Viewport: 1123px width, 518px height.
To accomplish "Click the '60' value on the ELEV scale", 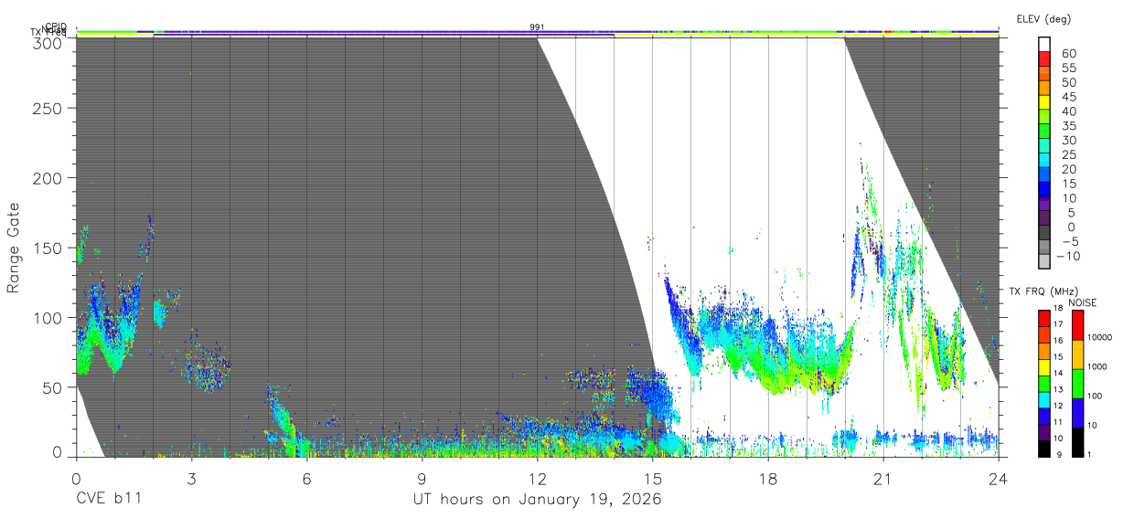I will (1068, 53).
